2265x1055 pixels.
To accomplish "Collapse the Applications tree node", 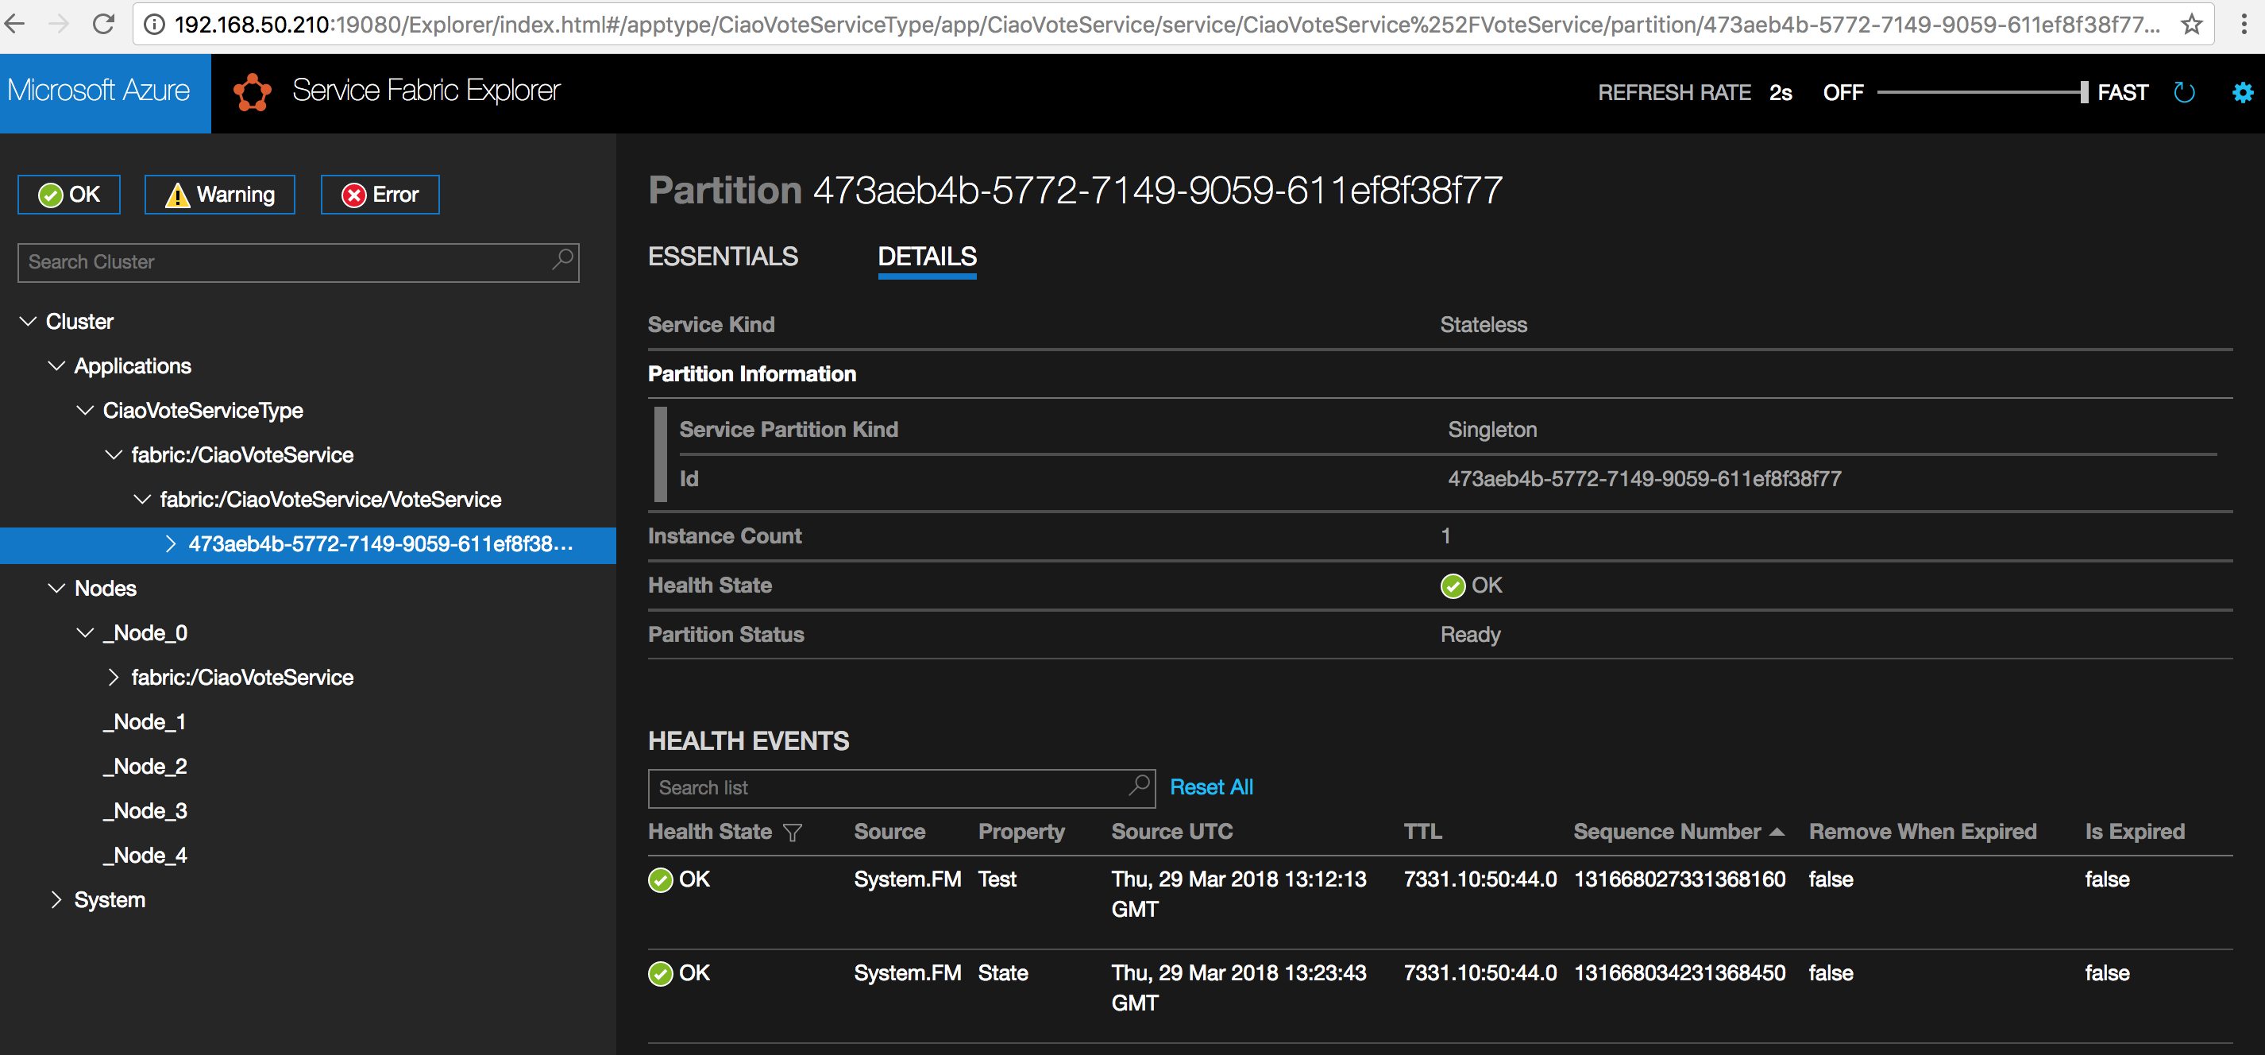I will click(x=56, y=366).
